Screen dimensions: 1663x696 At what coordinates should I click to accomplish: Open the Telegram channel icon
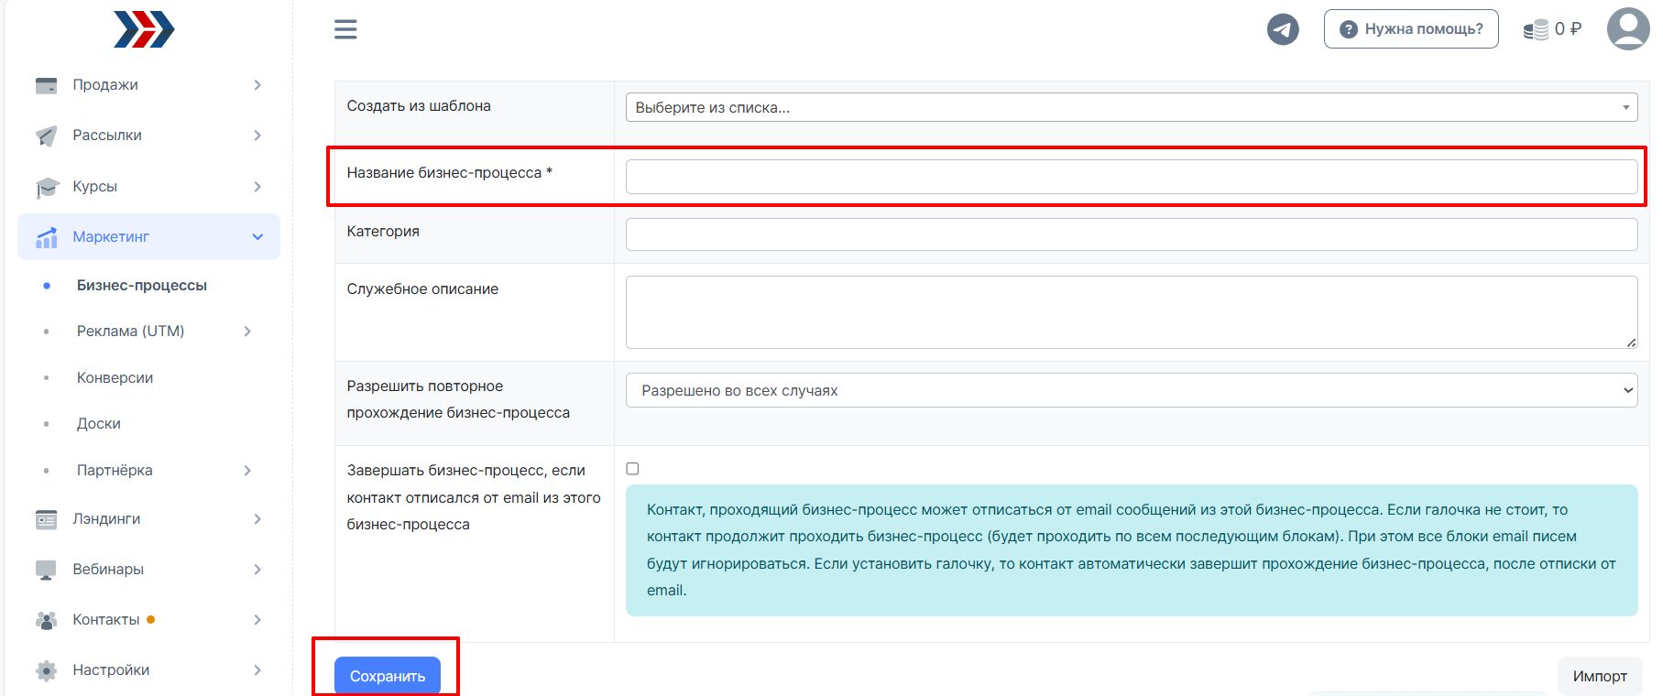pos(1283,29)
